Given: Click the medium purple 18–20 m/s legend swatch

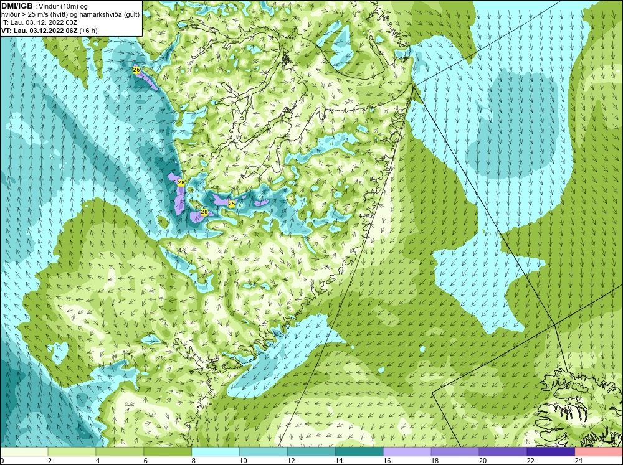Looking at the screenshot, I should click(455, 452).
